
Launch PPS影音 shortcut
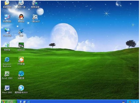point(21,59)
